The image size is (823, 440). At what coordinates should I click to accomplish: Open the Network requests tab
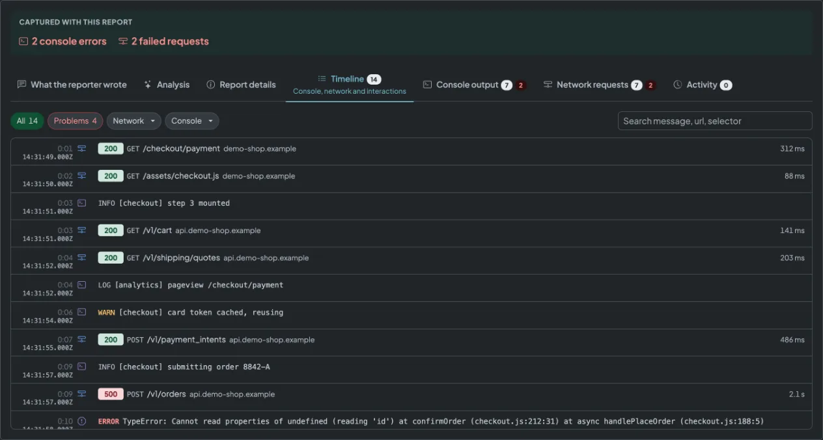[600, 85]
